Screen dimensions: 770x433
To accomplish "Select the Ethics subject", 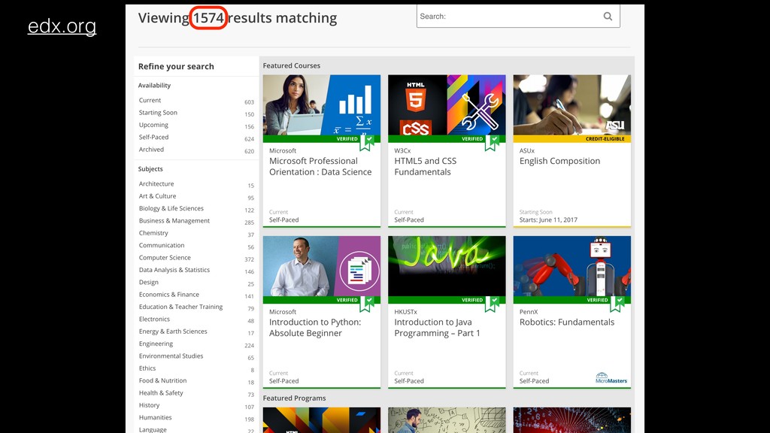I will pos(147,368).
